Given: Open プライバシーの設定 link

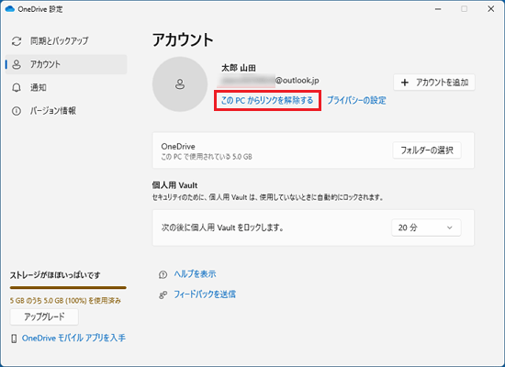Looking at the screenshot, I should [x=356, y=100].
